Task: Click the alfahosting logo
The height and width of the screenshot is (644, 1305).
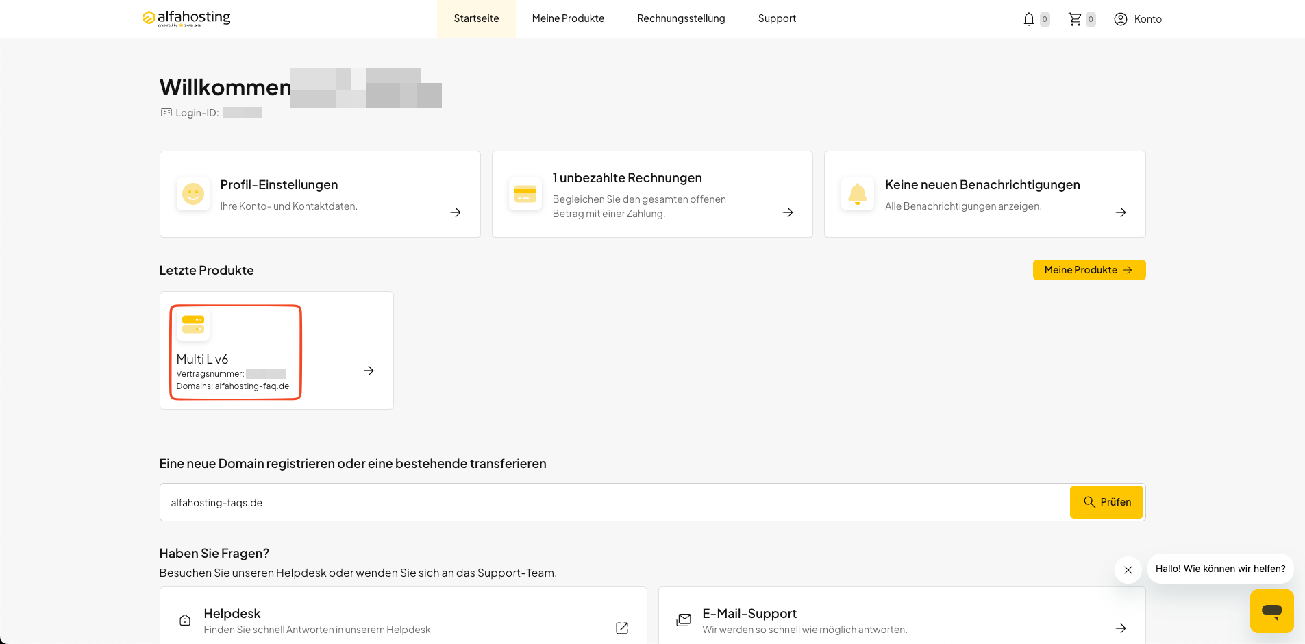Action: (x=186, y=18)
